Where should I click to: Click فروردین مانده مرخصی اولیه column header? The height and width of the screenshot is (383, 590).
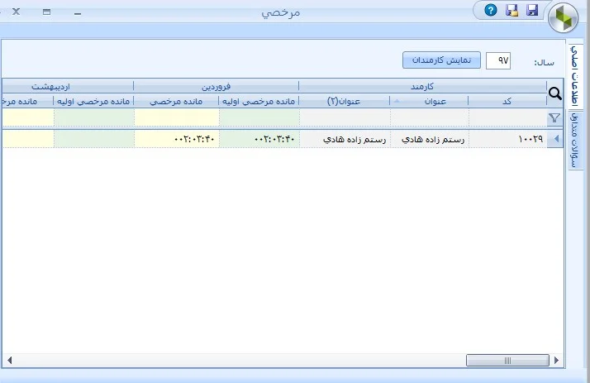[259, 101]
